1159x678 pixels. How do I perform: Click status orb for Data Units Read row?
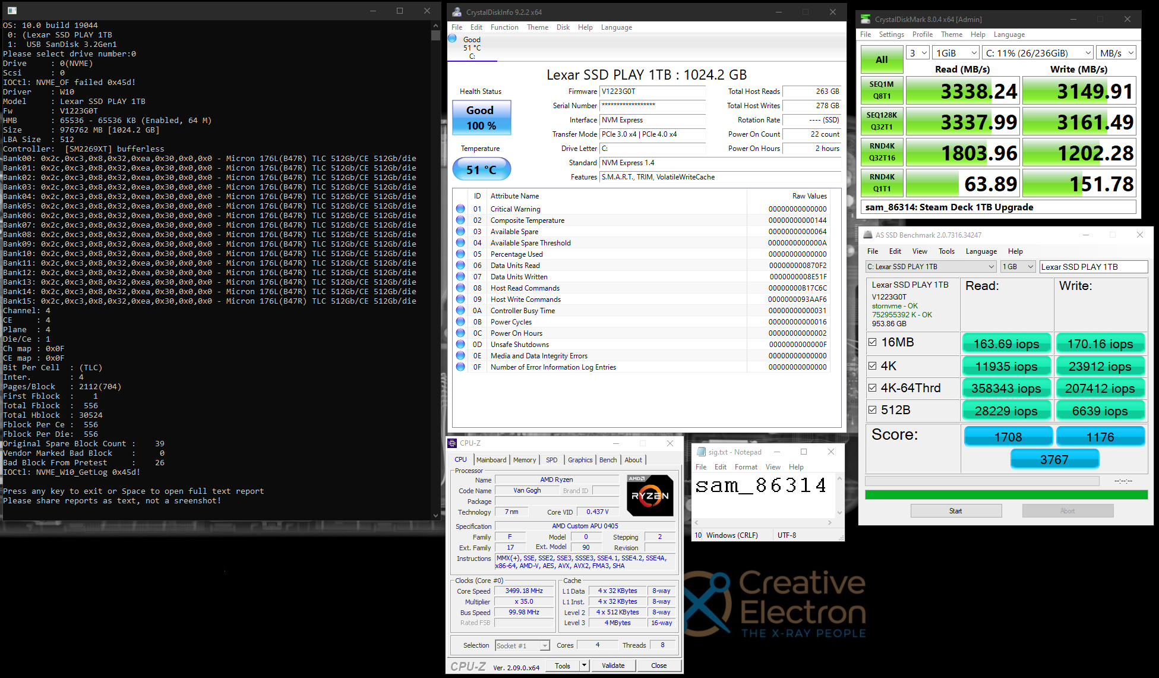(460, 265)
